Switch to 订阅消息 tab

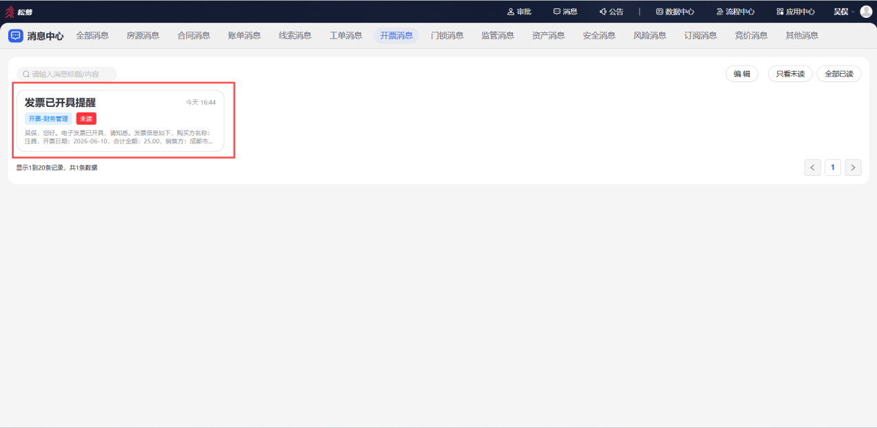[700, 36]
